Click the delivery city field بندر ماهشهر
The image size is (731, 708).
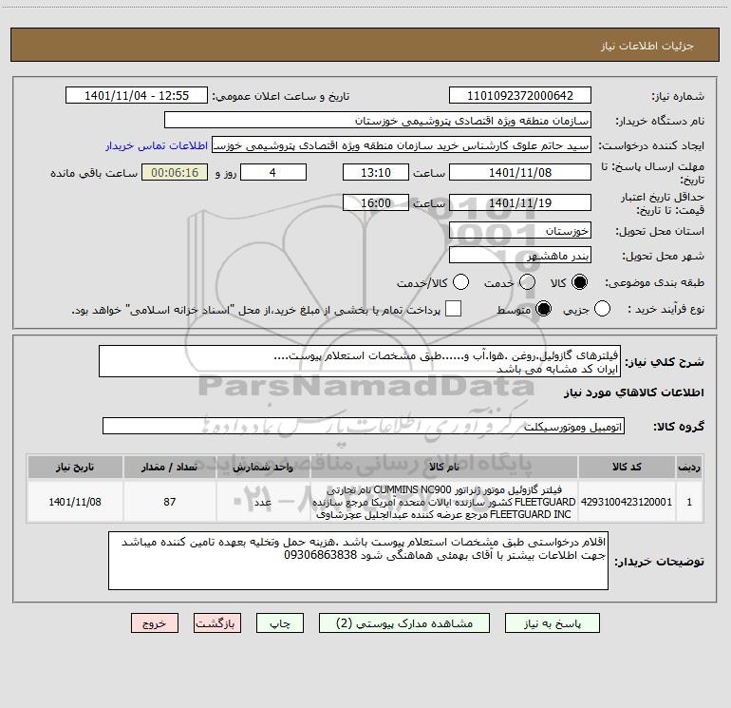(x=520, y=256)
